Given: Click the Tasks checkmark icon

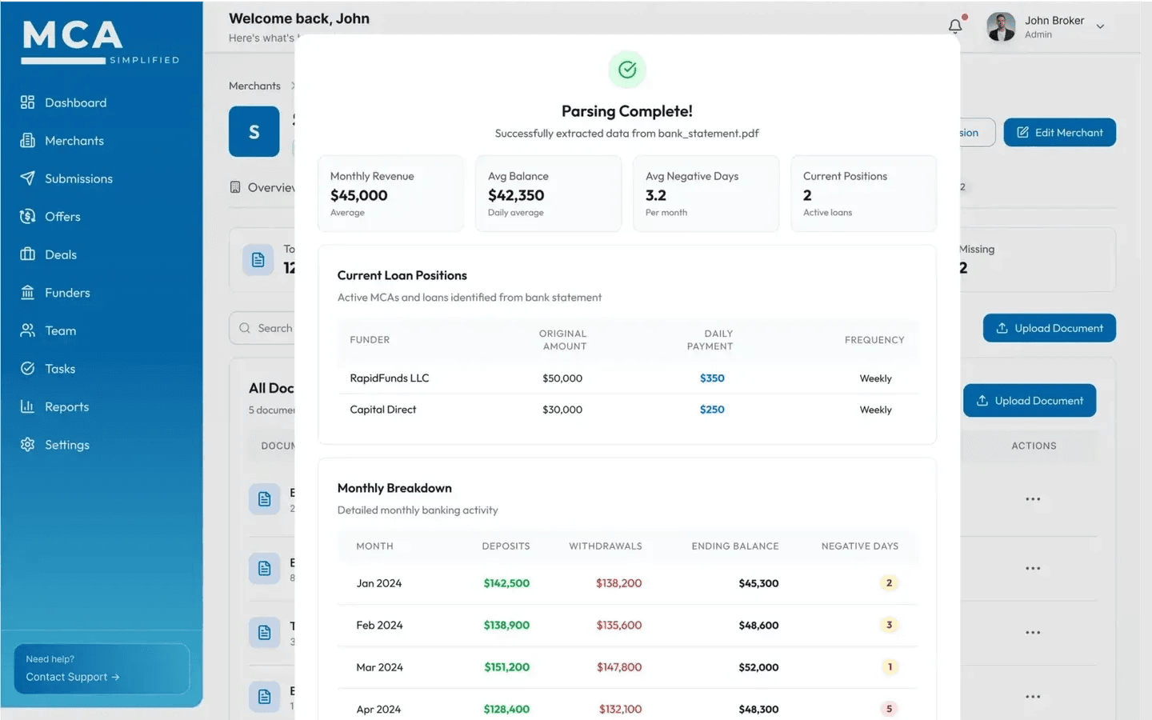Looking at the screenshot, I should (x=27, y=369).
